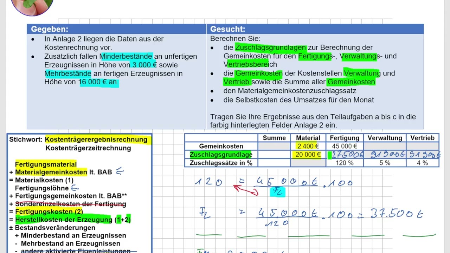
Task: Click the empty Gemeinkosten cell under Vertrieb
Action: pyautogui.click(x=422, y=146)
